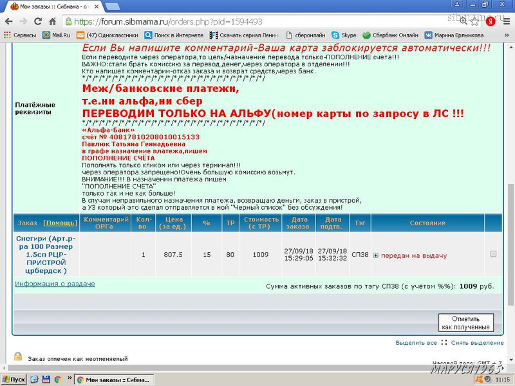Image resolution: width=515 pixels, height=386 pixels.
Task: Click the передан на выдачу status
Action: pyautogui.click(x=414, y=255)
